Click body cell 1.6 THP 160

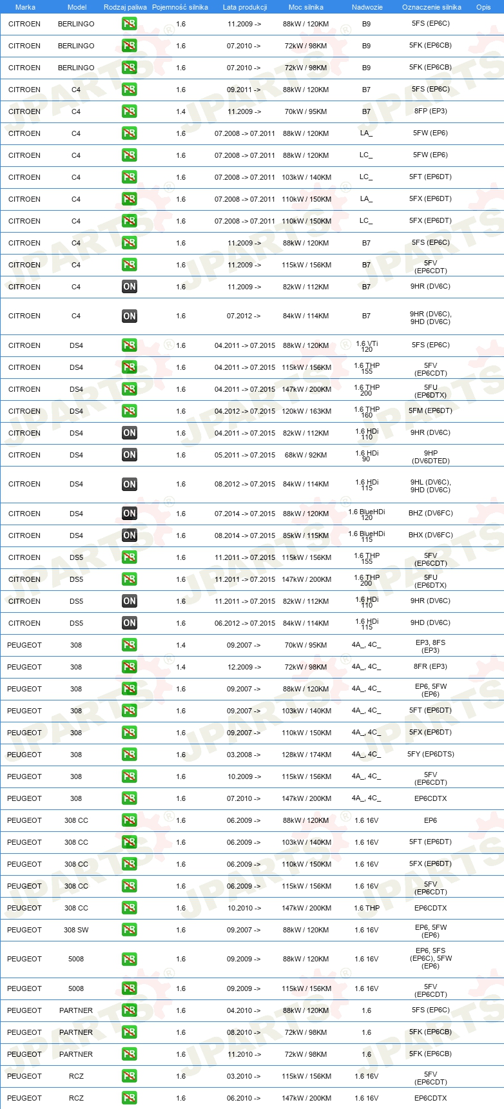pos(367,412)
